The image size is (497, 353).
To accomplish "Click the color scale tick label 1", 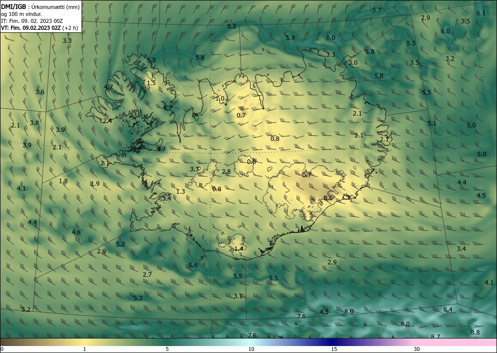I will tap(84, 350).
